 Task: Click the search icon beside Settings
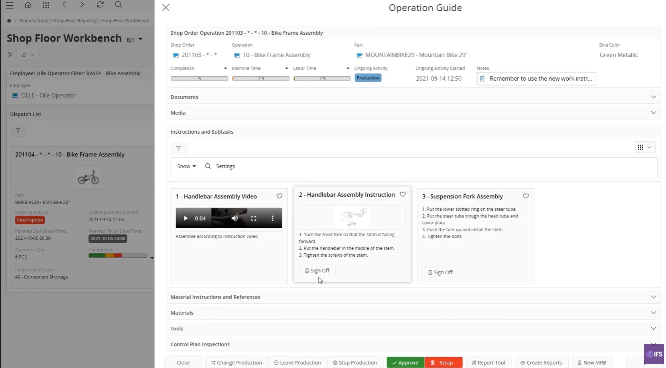pyautogui.click(x=208, y=166)
